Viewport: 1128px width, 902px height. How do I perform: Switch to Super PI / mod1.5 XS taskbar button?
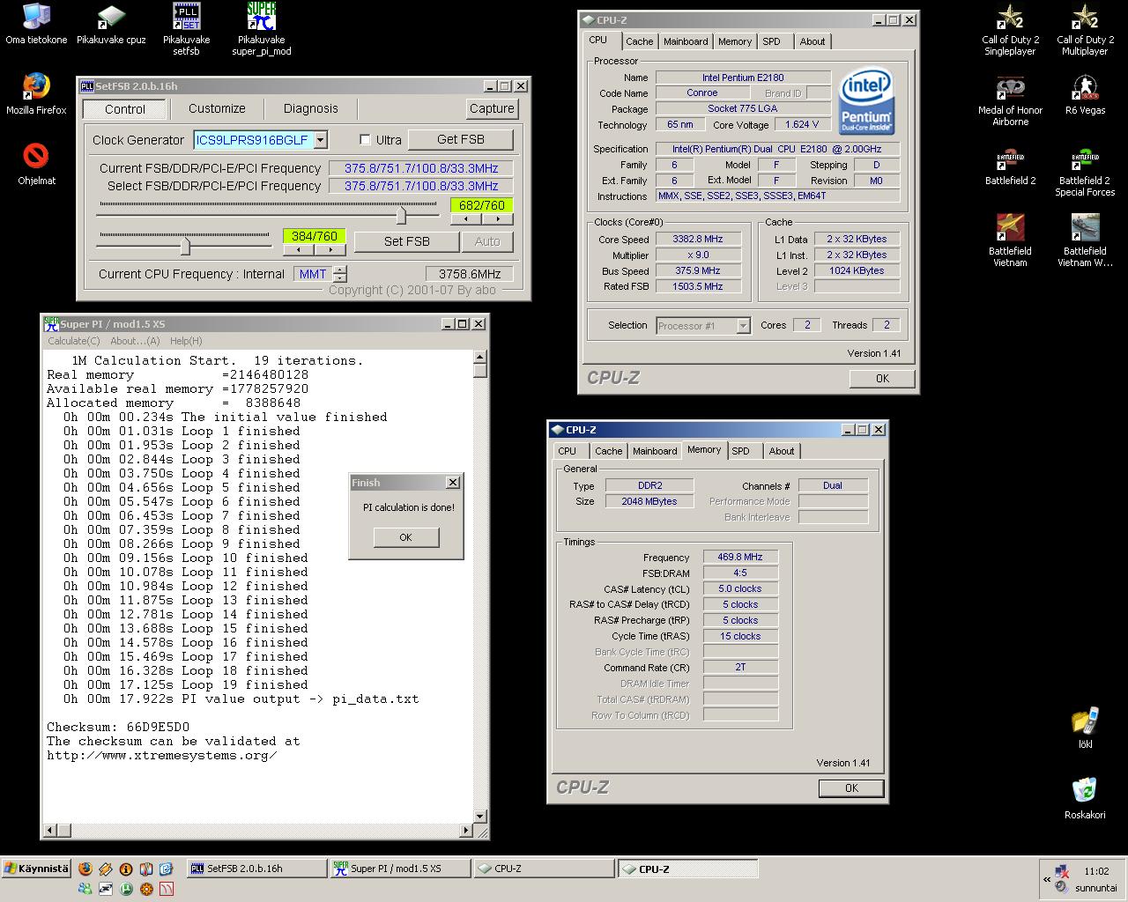(400, 869)
